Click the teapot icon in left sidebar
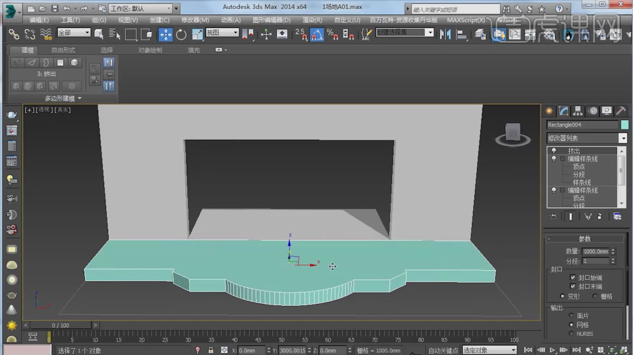 tap(12, 115)
